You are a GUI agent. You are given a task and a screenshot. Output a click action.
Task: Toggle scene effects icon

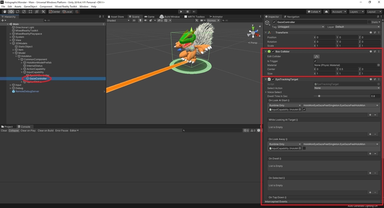point(151,20)
